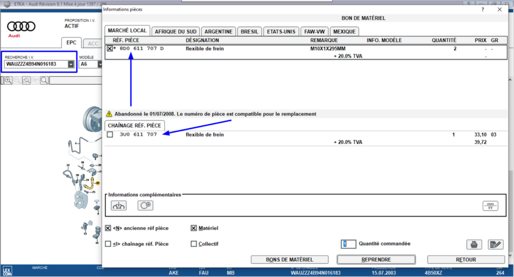The image size is (514, 277).
Task: Click the mm/yy date icon
Action: [x=490, y=205]
